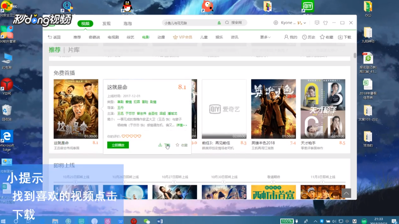Open 我的 (my profile) page
Screen dimensions: 399x224
[291, 37]
